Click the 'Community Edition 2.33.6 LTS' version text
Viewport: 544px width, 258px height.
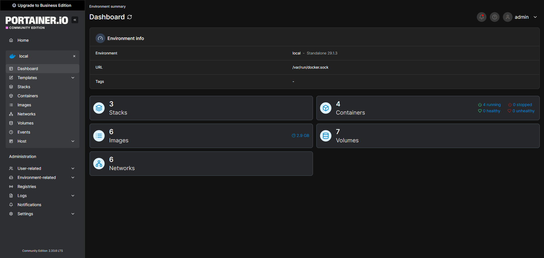[43, 251]
